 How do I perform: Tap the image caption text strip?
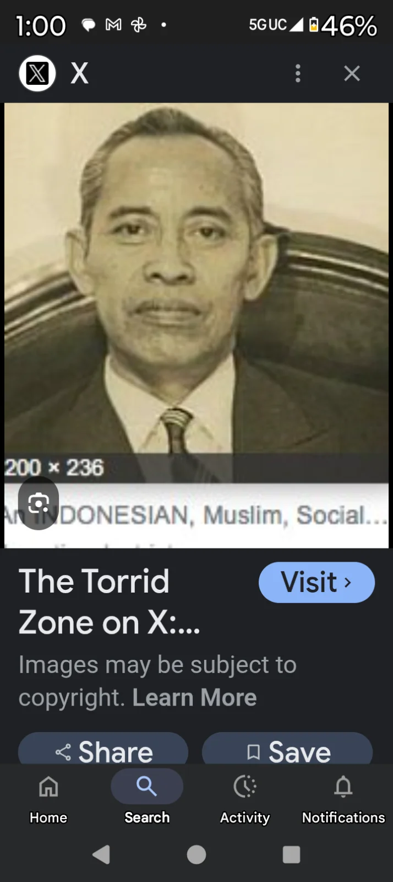197,515
